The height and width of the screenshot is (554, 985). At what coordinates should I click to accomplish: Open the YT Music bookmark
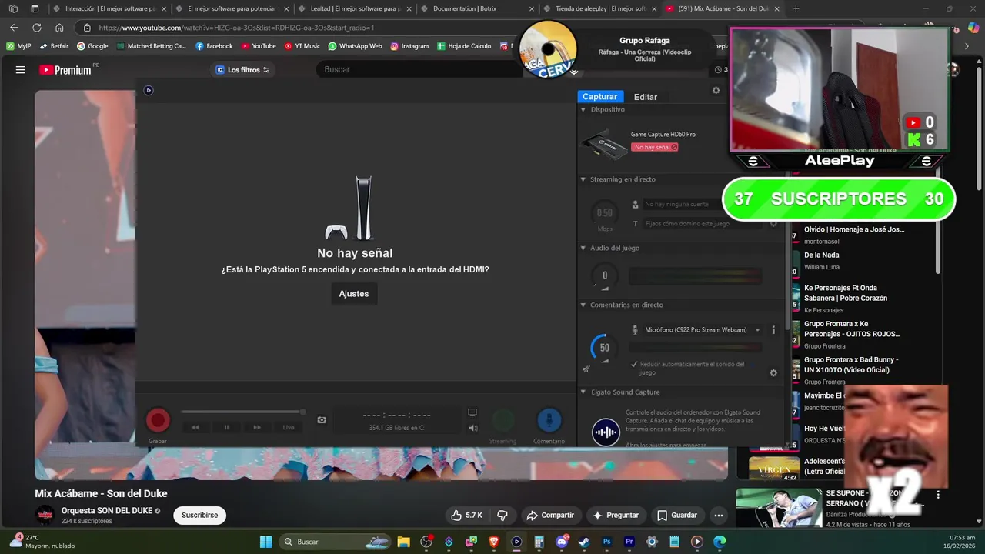point(302,46)
